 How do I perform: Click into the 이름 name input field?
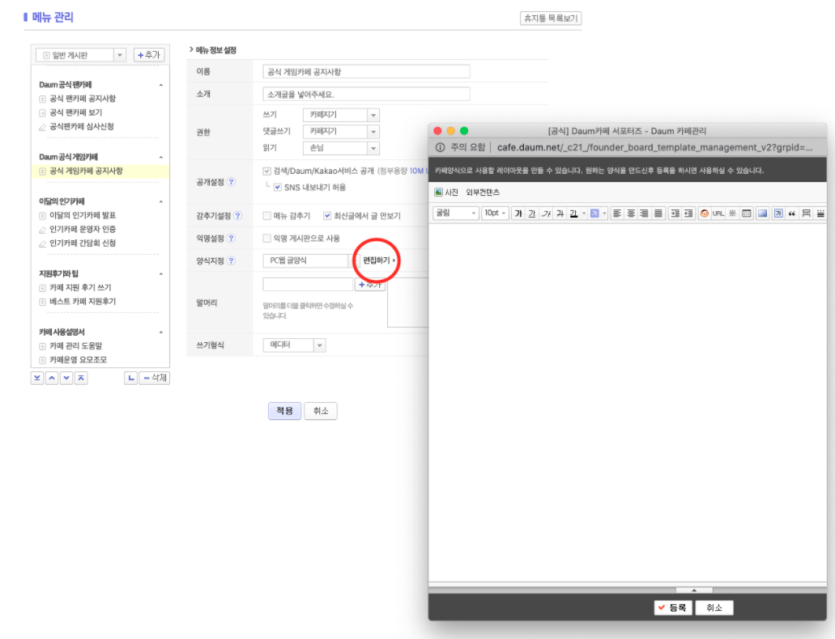[x=366, y=72]
